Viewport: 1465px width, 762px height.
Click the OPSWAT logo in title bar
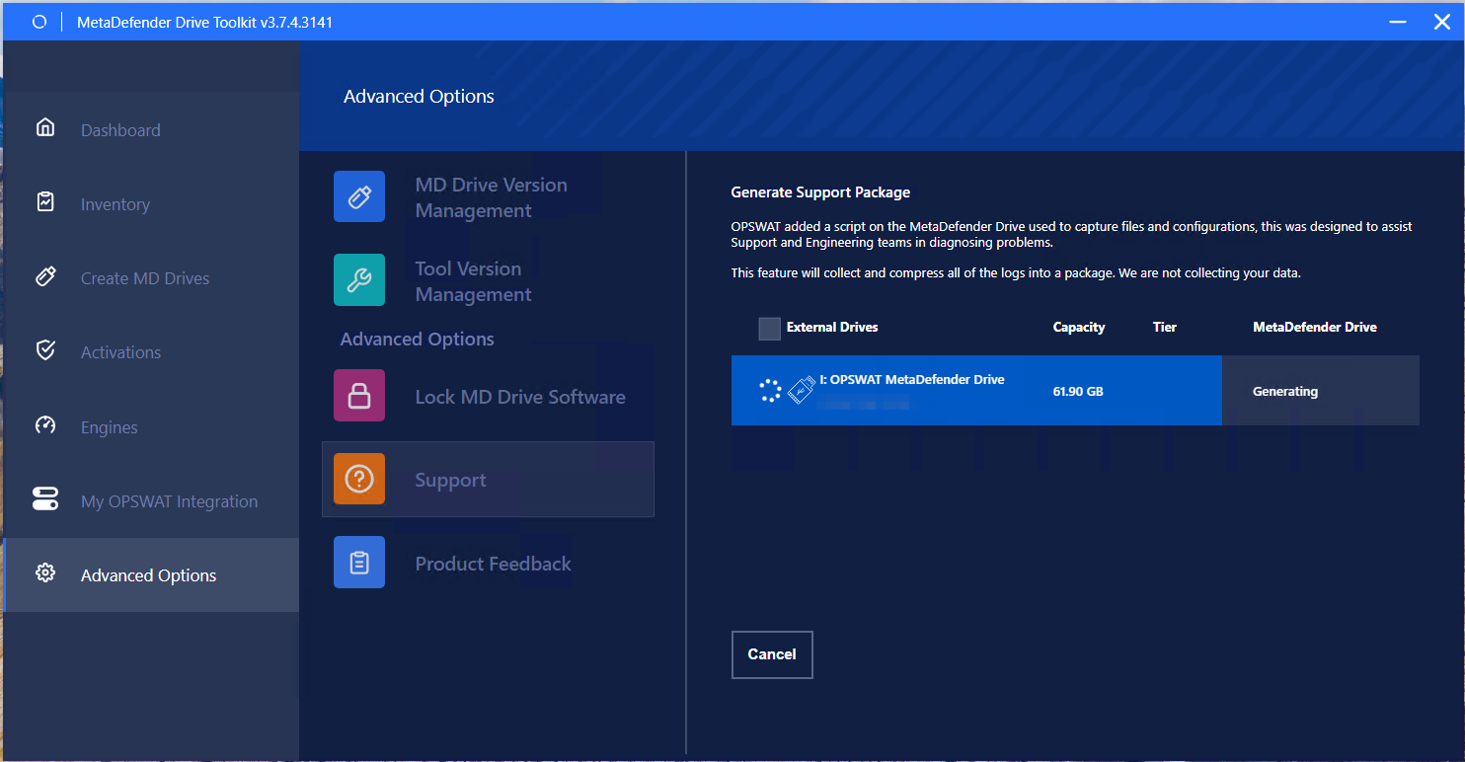pos(39,22)
